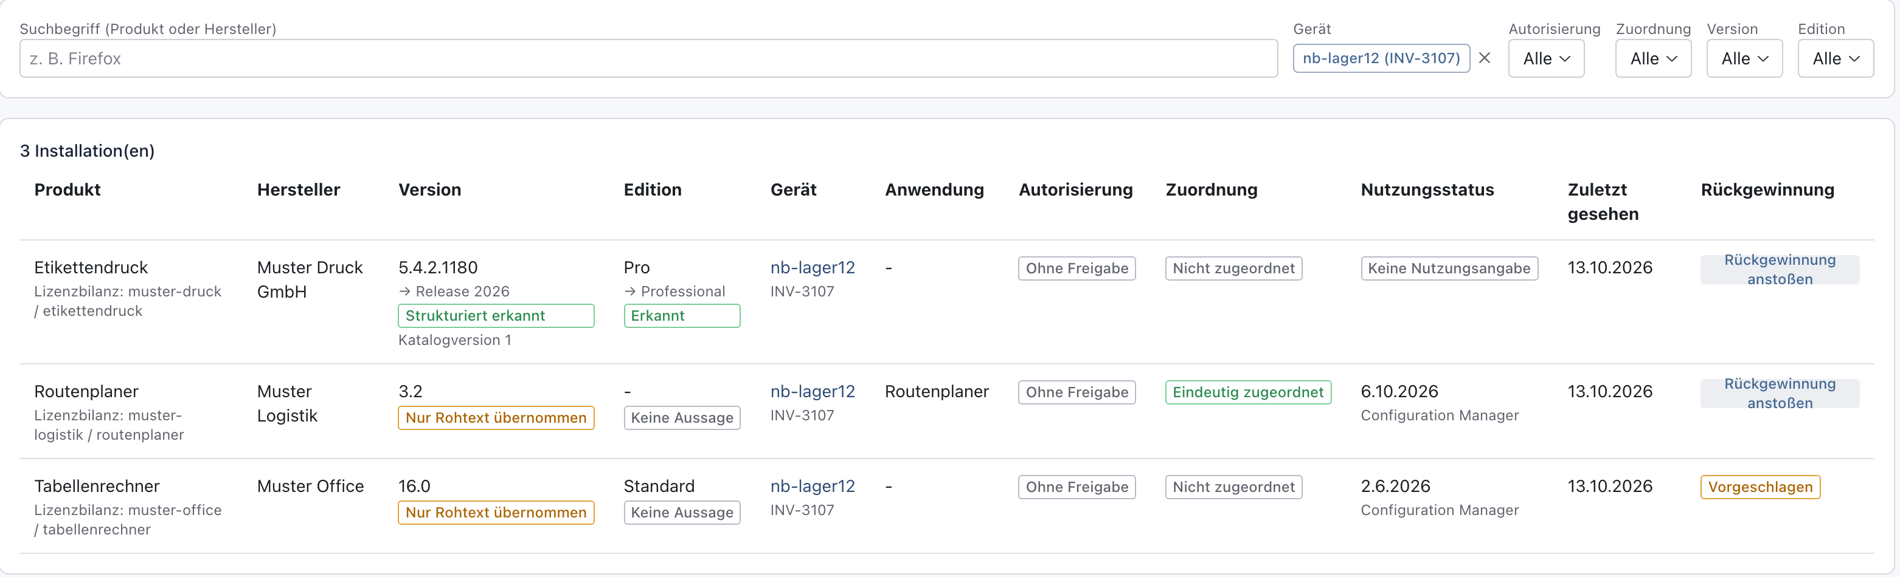This screenshot has height=577, width=1900.
Task: Open the Edition filter dropdown
Action: pyautogui.click(x=1836, y=58)
